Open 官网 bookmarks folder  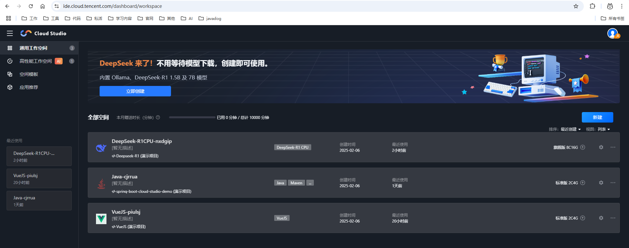tap(145, 18)
